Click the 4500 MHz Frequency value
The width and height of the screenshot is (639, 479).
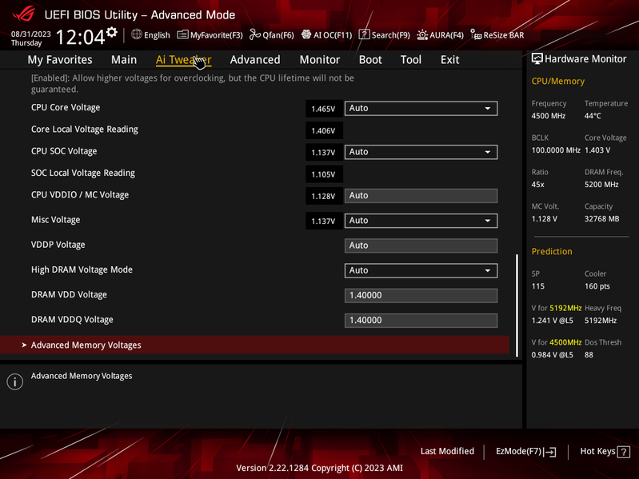[x=548, y=116]
